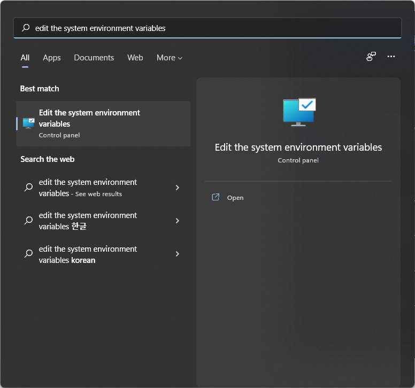Image resolution: width=415 pixels, height=388 pixels.
Task: Click the search icon beside 'variables korean'
Action: point(28,254)
